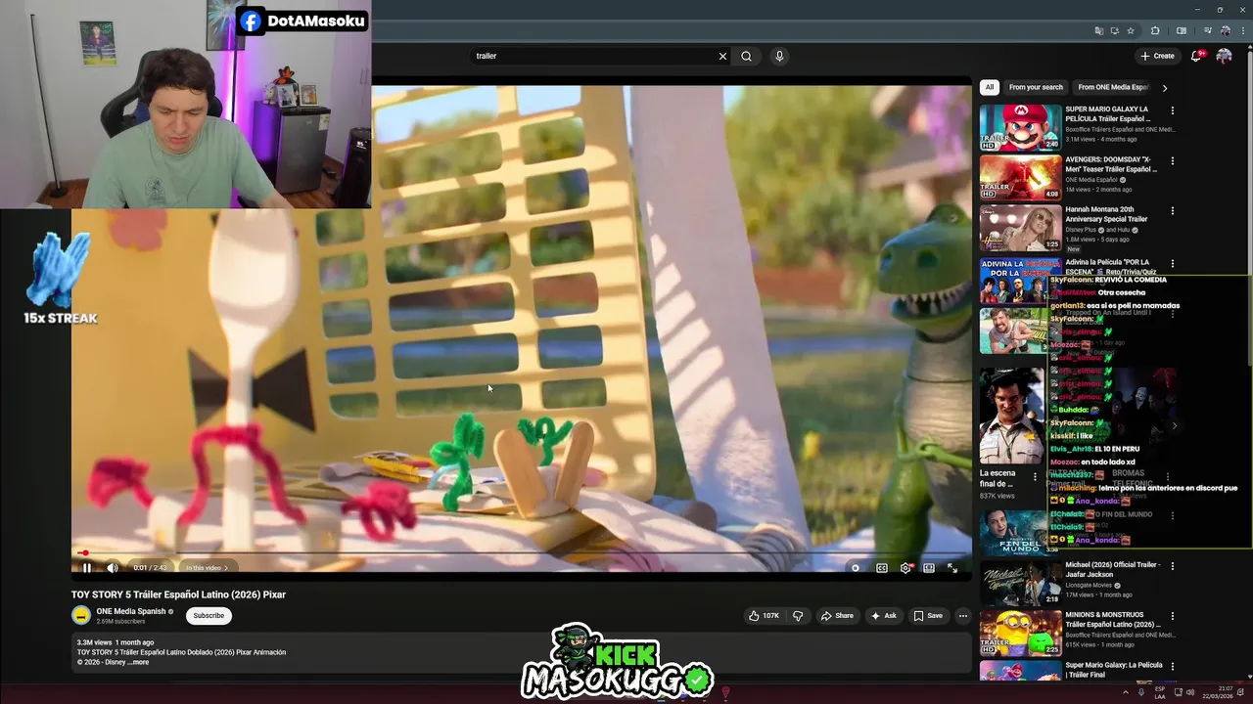Open options menu for Michael (2026) trailer
This screenshot has height=704, width=1253.
(1173, 566)
